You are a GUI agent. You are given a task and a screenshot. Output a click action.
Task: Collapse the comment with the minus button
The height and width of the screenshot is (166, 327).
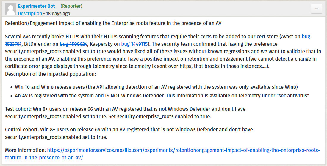(316, 9)
